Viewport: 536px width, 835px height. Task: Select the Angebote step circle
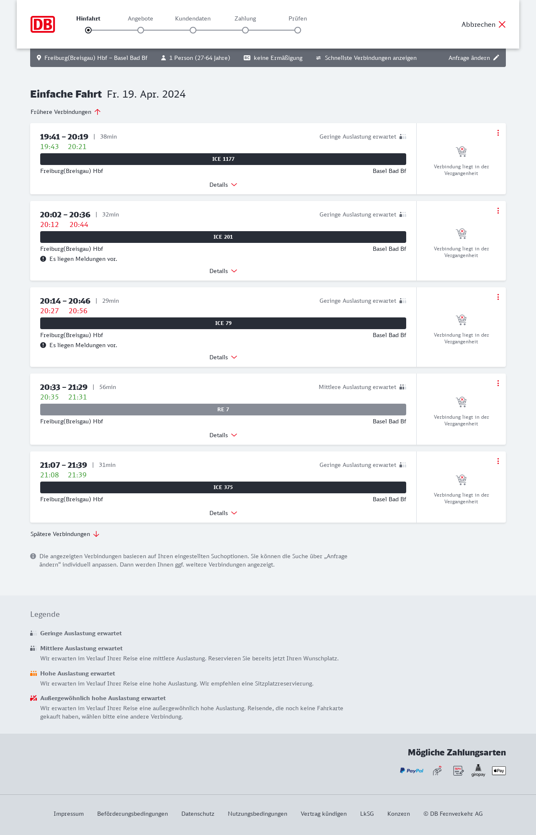pyautogui.click(x=141, y=30)
